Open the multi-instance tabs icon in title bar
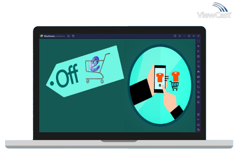Viewport: 236px width, 162px height. [73, 36]
